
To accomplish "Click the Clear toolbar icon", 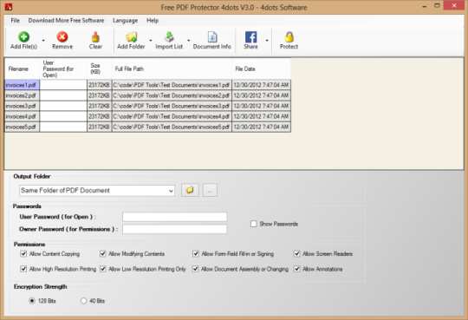I will coord(95,36).
